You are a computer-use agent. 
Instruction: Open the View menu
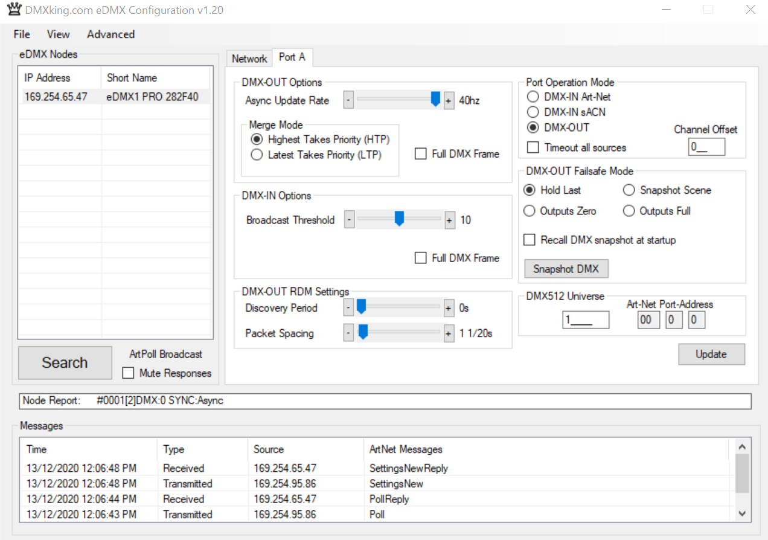coord(59,34)
